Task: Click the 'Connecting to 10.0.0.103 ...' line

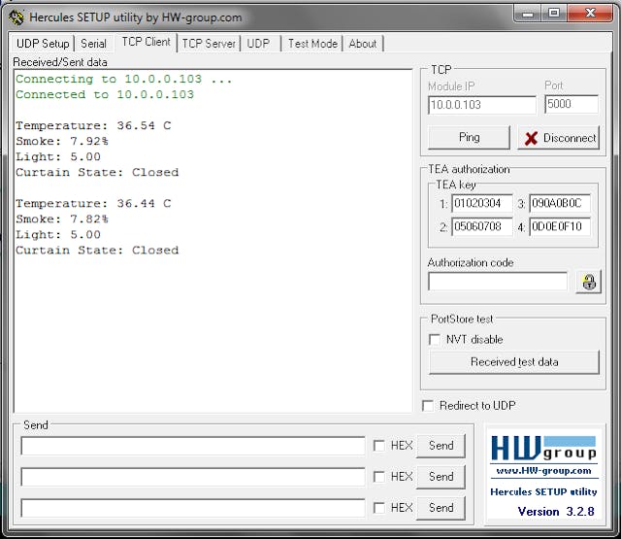Action: coord(123,80)
